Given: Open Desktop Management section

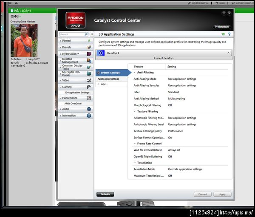Looking at the screenshot, I should tap(76, 60).
